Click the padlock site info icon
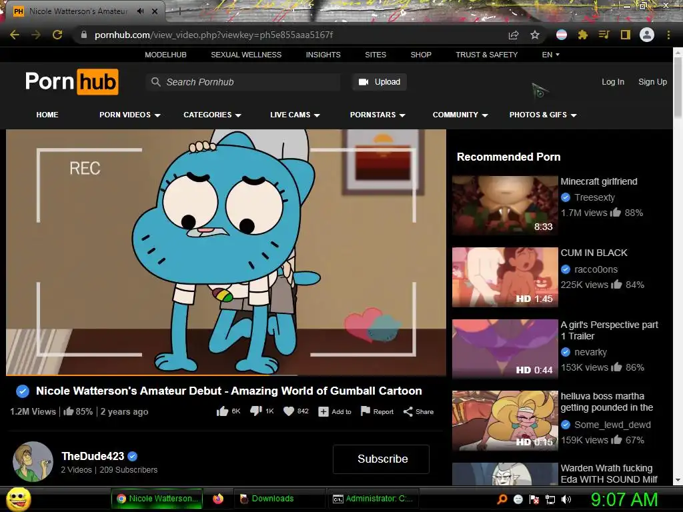Viewport: 683px width, 512px height. pos(84,35)
